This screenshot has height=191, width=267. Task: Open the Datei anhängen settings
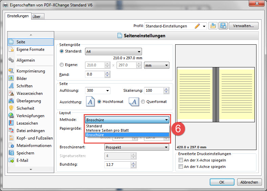pos(30,131)
